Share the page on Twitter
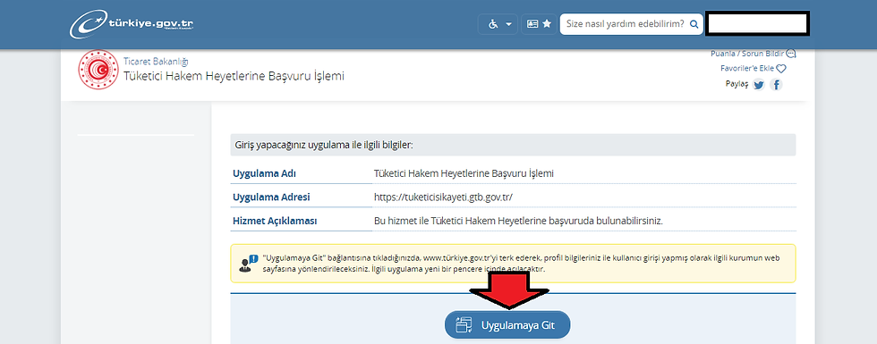877x344 pixels. pos(759,85)
